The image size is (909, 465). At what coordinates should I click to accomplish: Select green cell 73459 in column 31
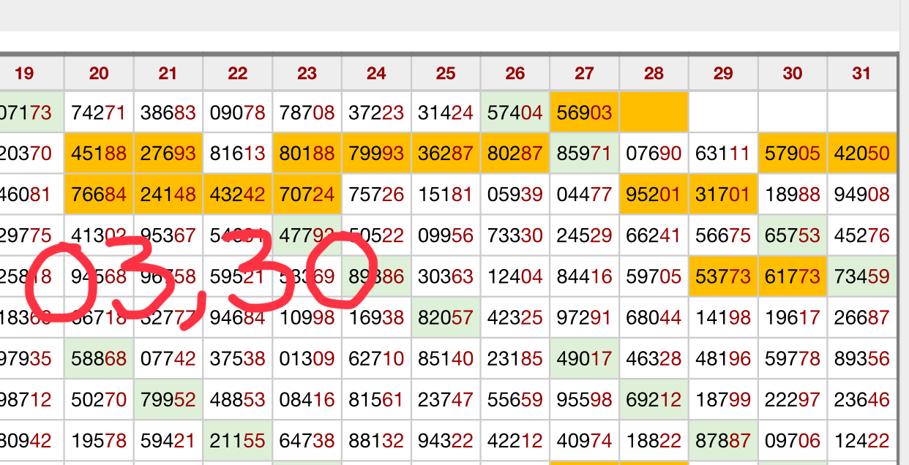coord(861,276)
